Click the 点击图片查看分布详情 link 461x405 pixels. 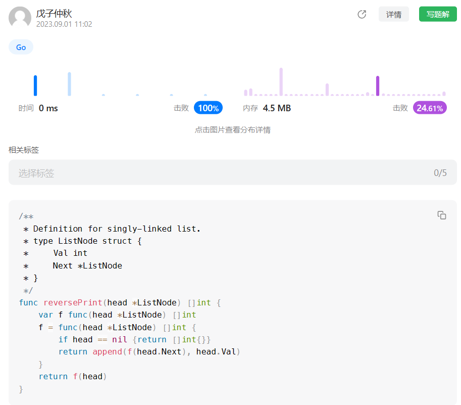tap(232, 130)
